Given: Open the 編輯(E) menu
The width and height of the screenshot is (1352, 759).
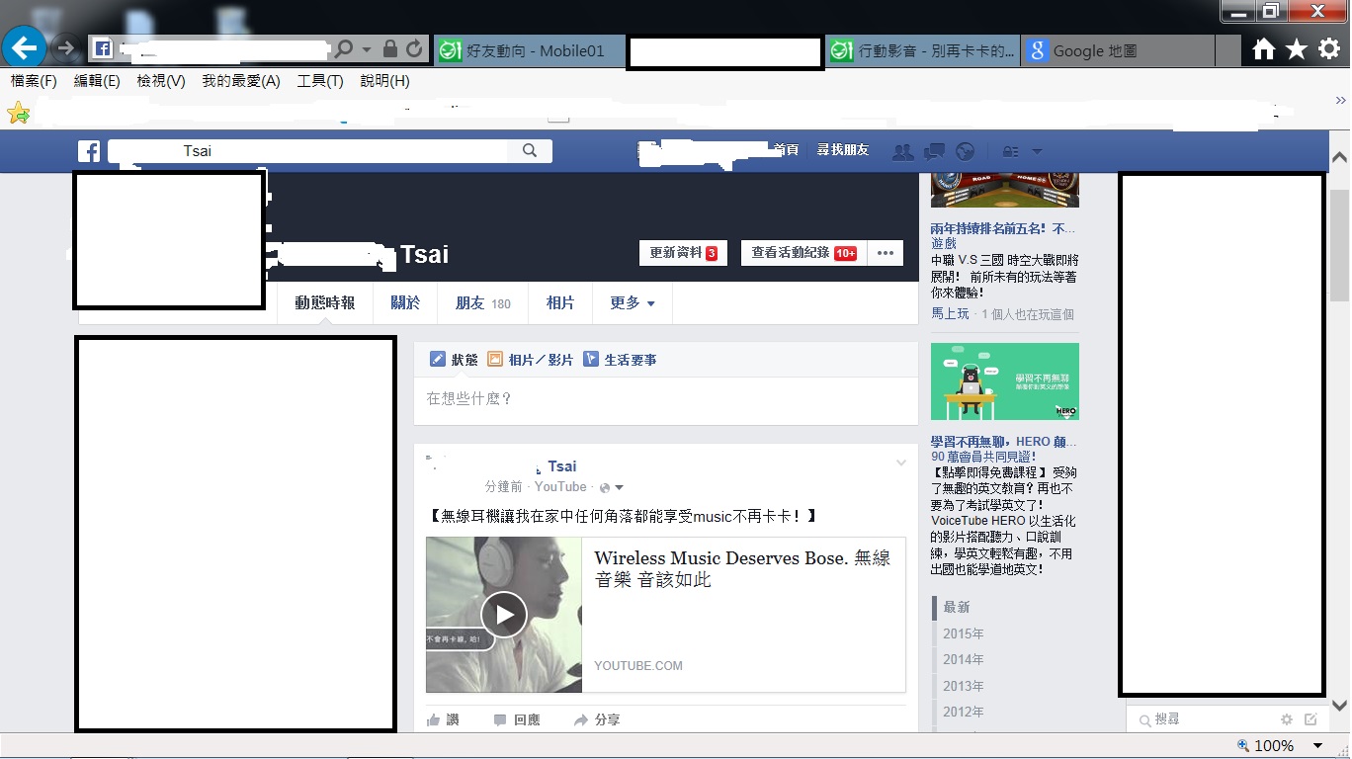Looking at the screenshot, I should point(97,81).
